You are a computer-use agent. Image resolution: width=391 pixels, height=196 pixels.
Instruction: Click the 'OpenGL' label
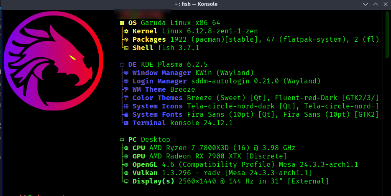(145, 164)
